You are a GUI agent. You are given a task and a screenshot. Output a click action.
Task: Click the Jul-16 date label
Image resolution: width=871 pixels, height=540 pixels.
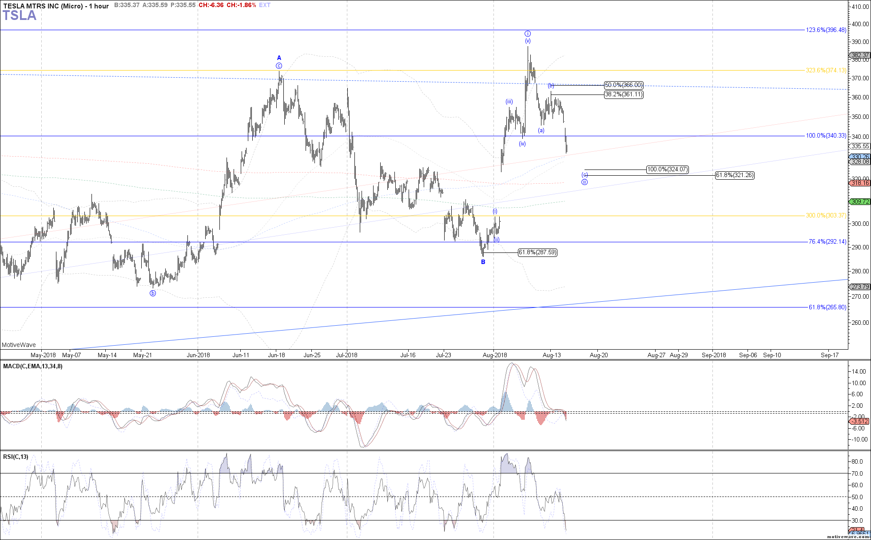pos(408,355)
